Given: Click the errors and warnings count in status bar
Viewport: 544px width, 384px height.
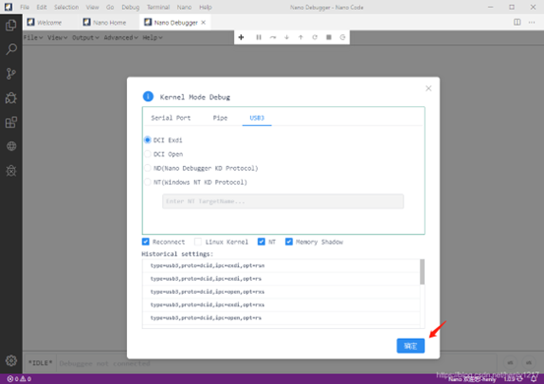Looking at the screenshot, I should (19, 379).
